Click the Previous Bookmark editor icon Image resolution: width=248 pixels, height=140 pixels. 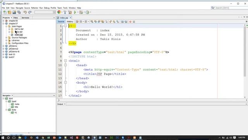coord(110,22)
